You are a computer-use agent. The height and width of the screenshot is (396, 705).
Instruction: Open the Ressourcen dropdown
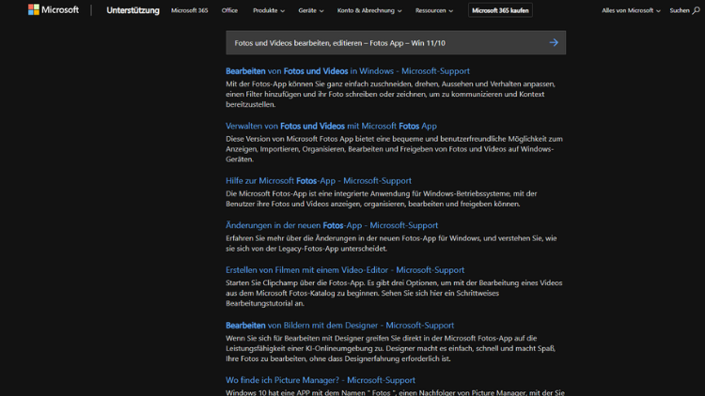[433, 10]
